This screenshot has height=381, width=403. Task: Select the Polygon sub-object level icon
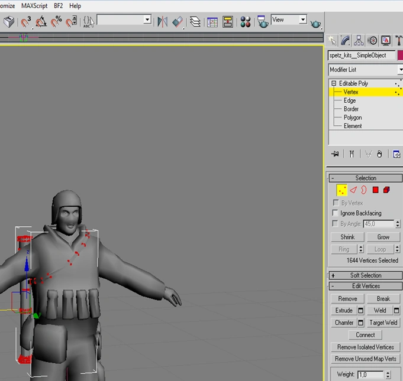pos(375,190)
